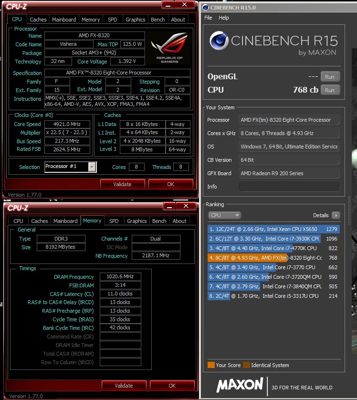Switch to Memory tab in top CPU-Z window
Screen dimensions: 357x400
click(91, 20)
